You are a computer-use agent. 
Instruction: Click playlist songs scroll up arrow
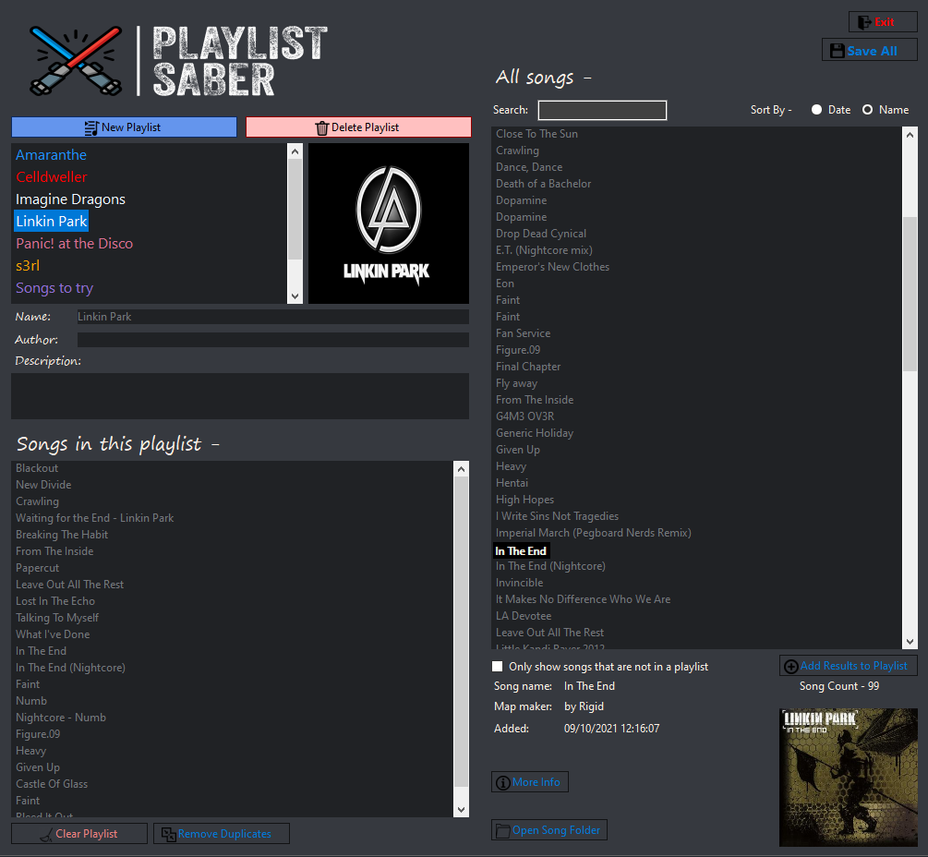(x=461, y=469)
